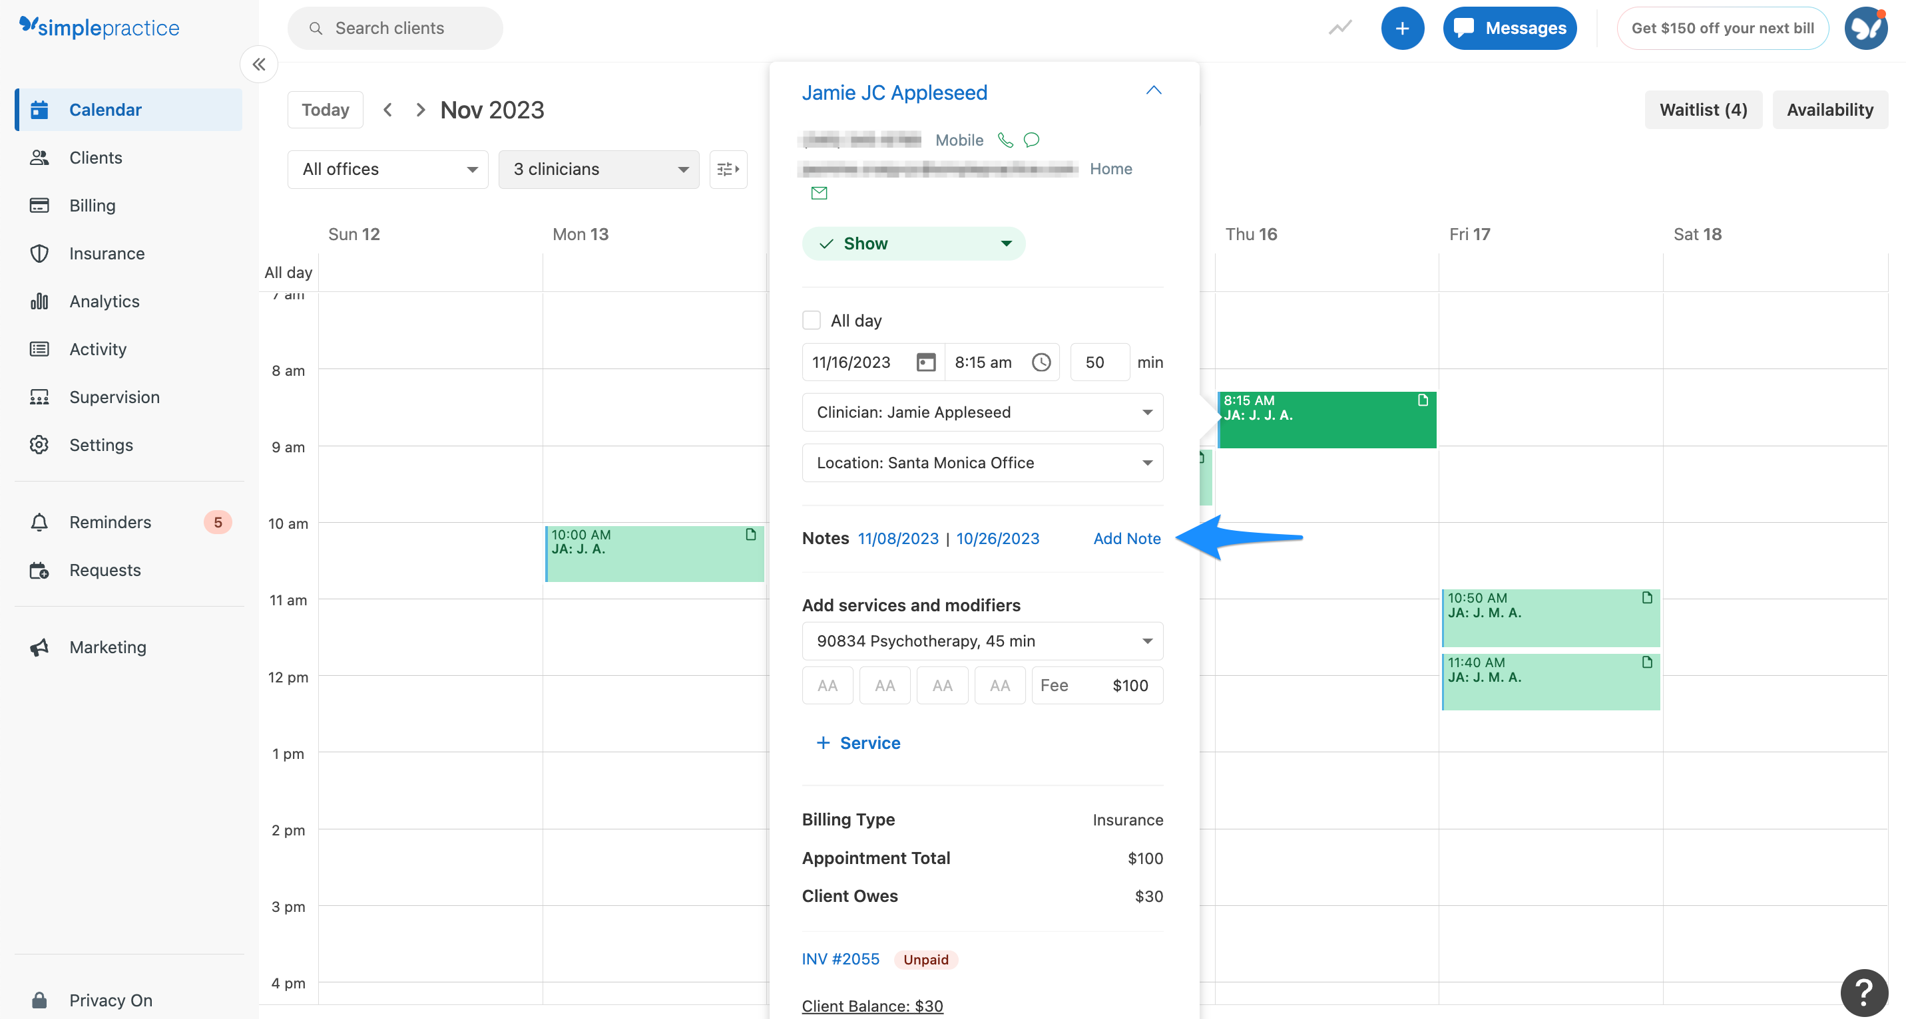Click the clock icon in time field
The image size is (1906, 1019).
1041,363
